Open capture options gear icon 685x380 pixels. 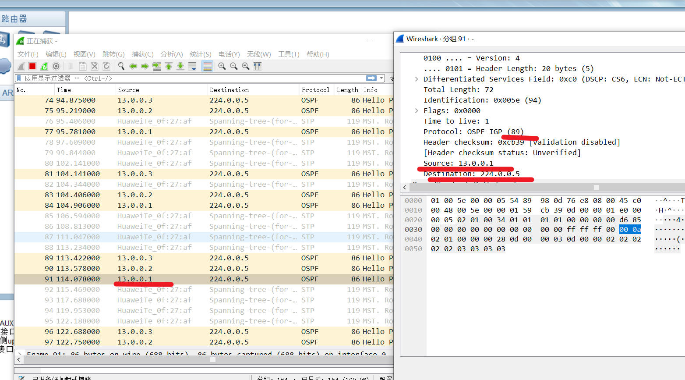click(x=56, y=66)
